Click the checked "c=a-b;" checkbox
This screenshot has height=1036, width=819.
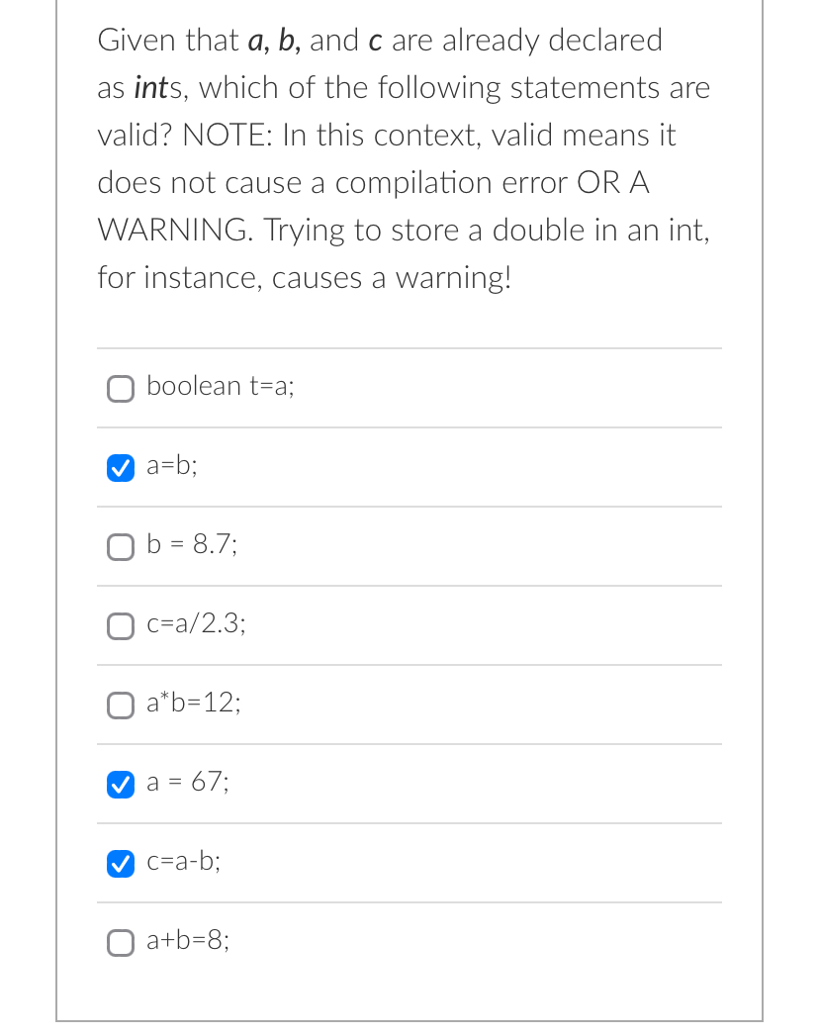tap(120, 864)
